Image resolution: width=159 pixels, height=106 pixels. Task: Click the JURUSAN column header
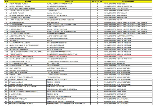pos(69,2)
